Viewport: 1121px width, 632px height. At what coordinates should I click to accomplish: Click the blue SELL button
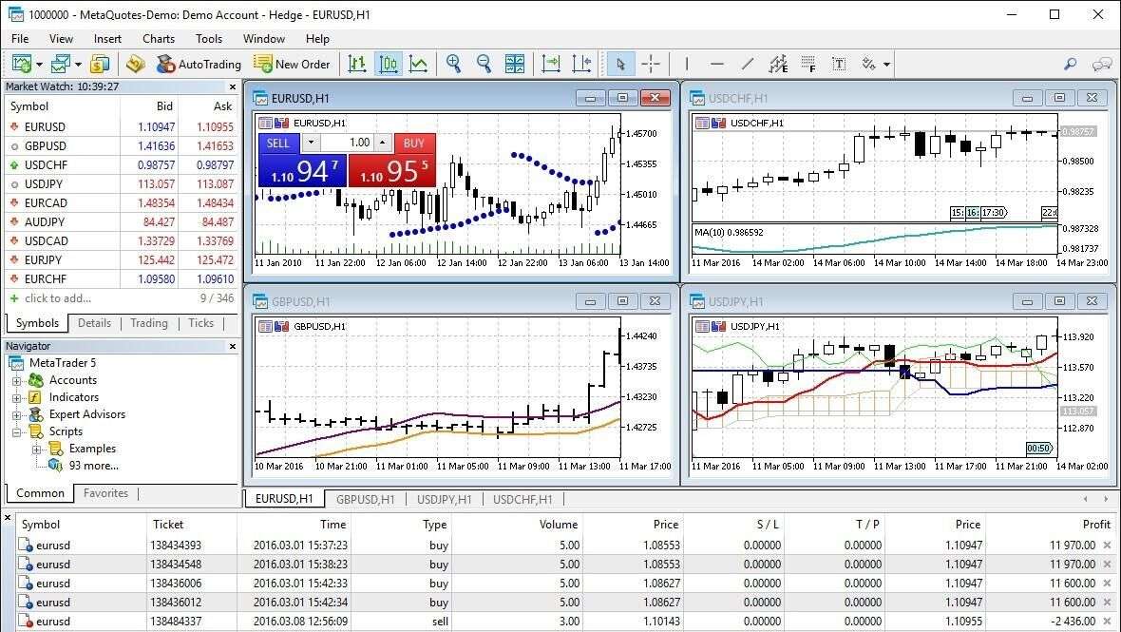coord(277,143)
